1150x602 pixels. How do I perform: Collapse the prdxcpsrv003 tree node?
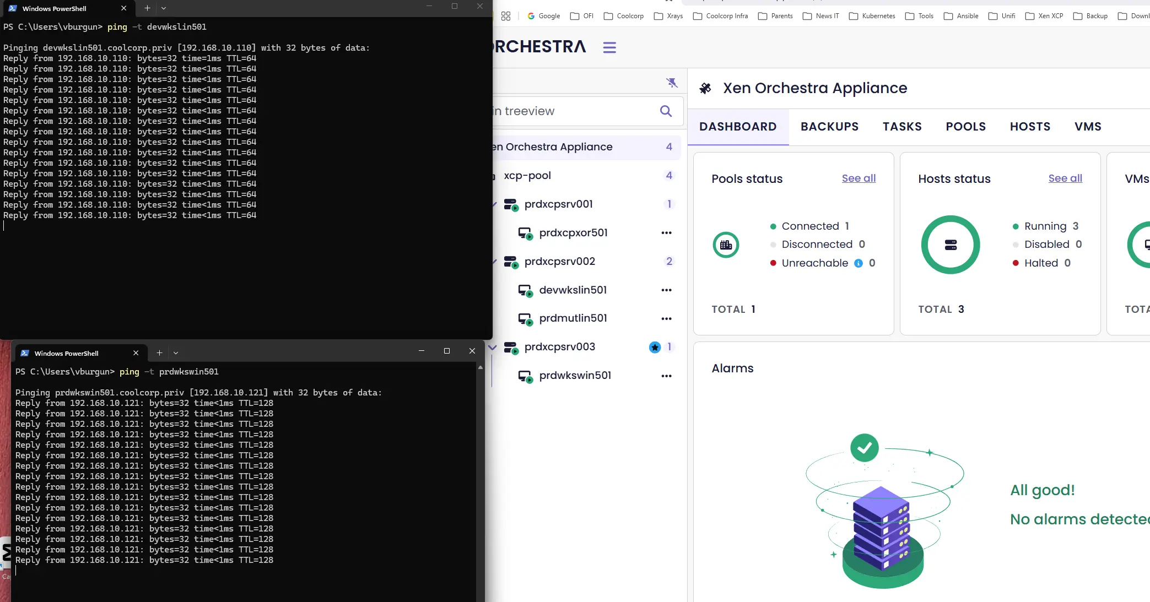pyautogui.click(x=492, y=347)
